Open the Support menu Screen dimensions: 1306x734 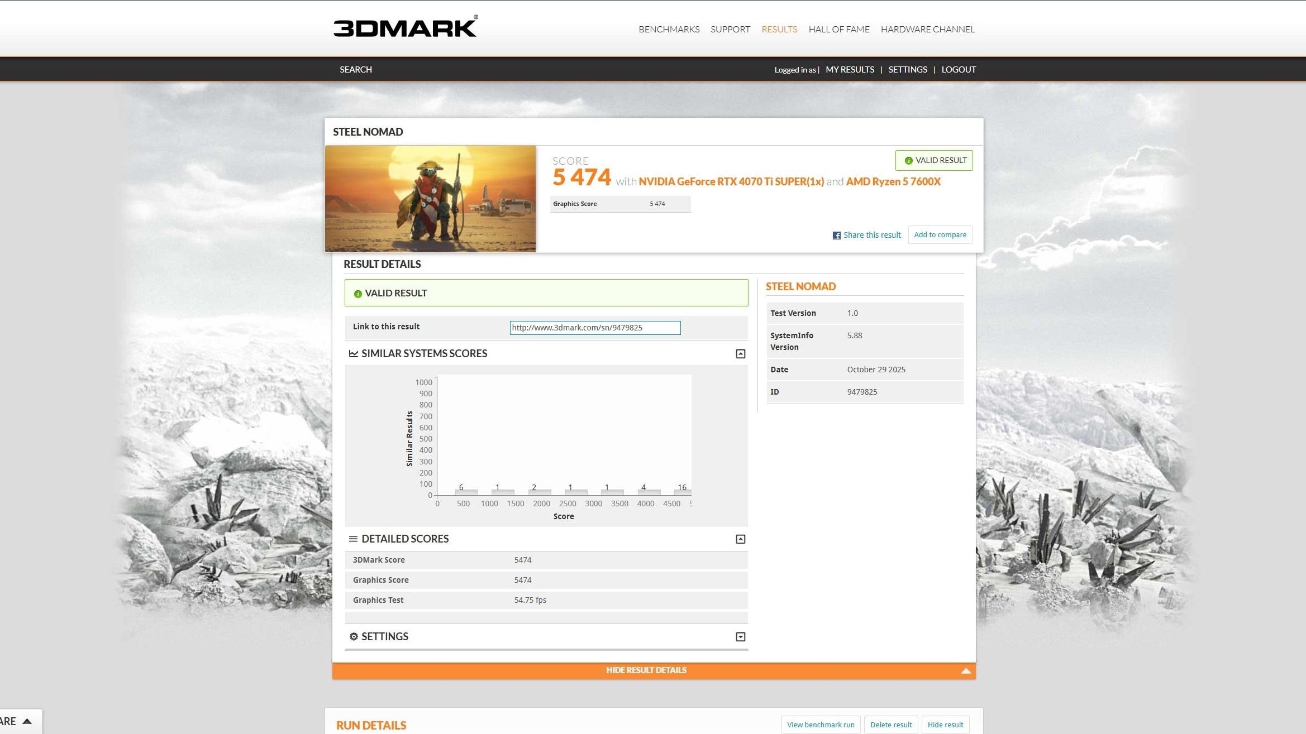[730, 30]
